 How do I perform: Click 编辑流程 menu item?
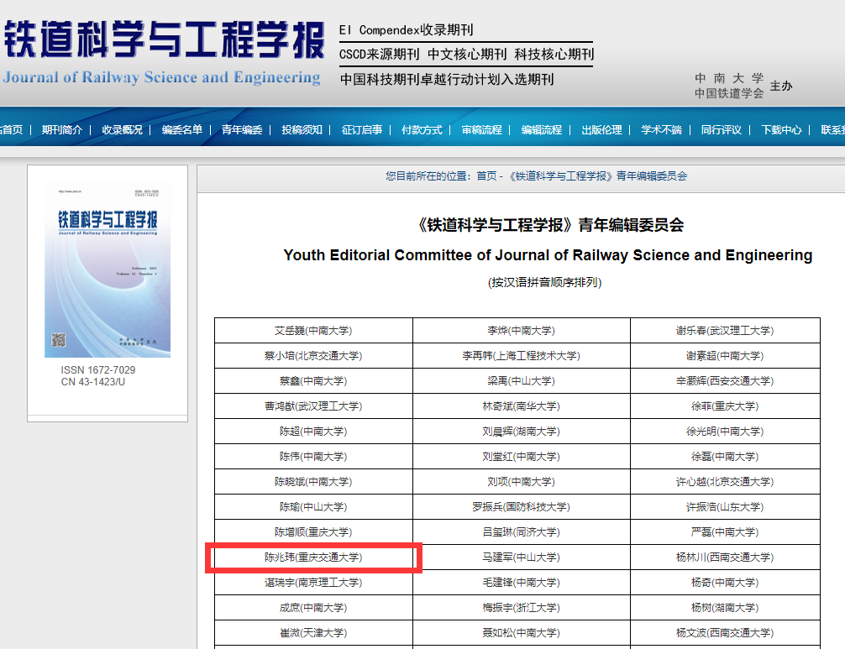point(542,130)
